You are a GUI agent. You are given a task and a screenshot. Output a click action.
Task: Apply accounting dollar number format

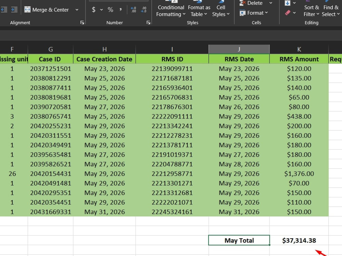94,10
